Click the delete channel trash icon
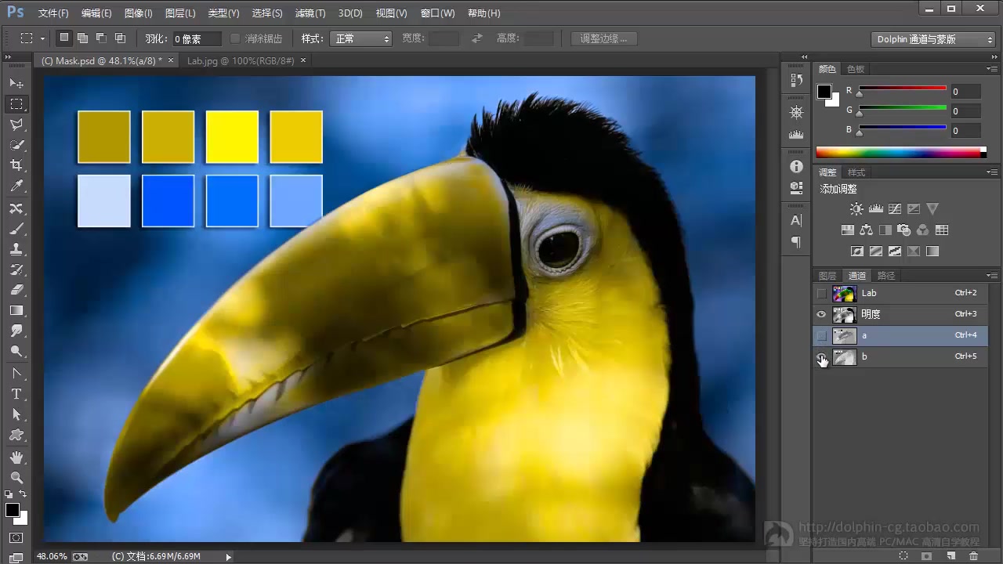The image size is (1003, 564). pyautogui.click(x=973, y=555)
